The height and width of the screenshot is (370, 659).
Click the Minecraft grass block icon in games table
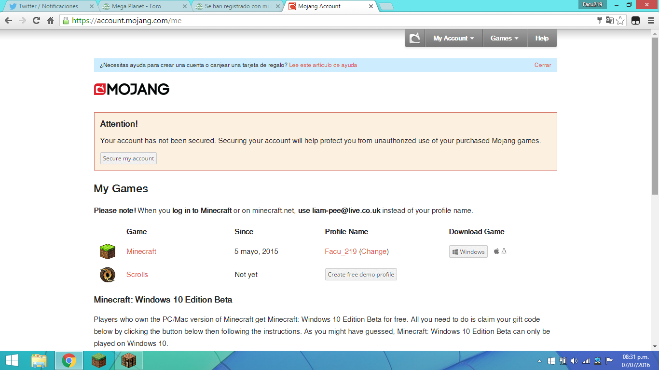pyautogui.click(x=108, y=251)
